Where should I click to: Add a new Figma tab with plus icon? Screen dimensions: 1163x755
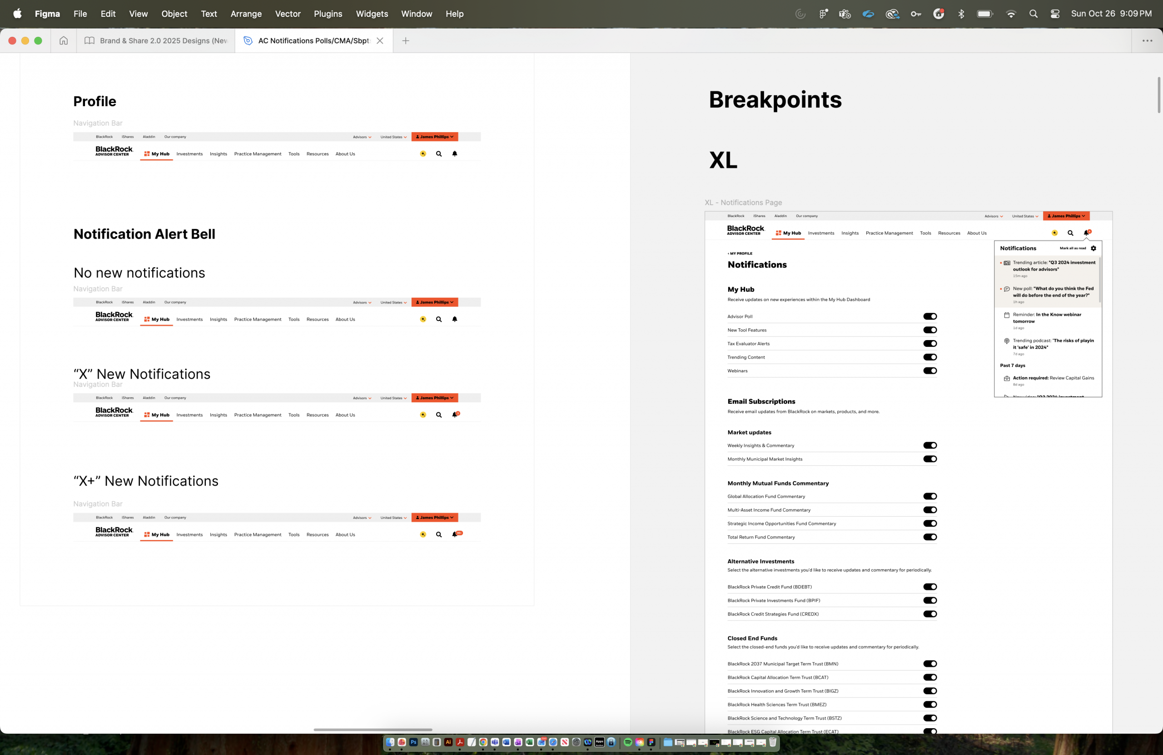(406, 40)
